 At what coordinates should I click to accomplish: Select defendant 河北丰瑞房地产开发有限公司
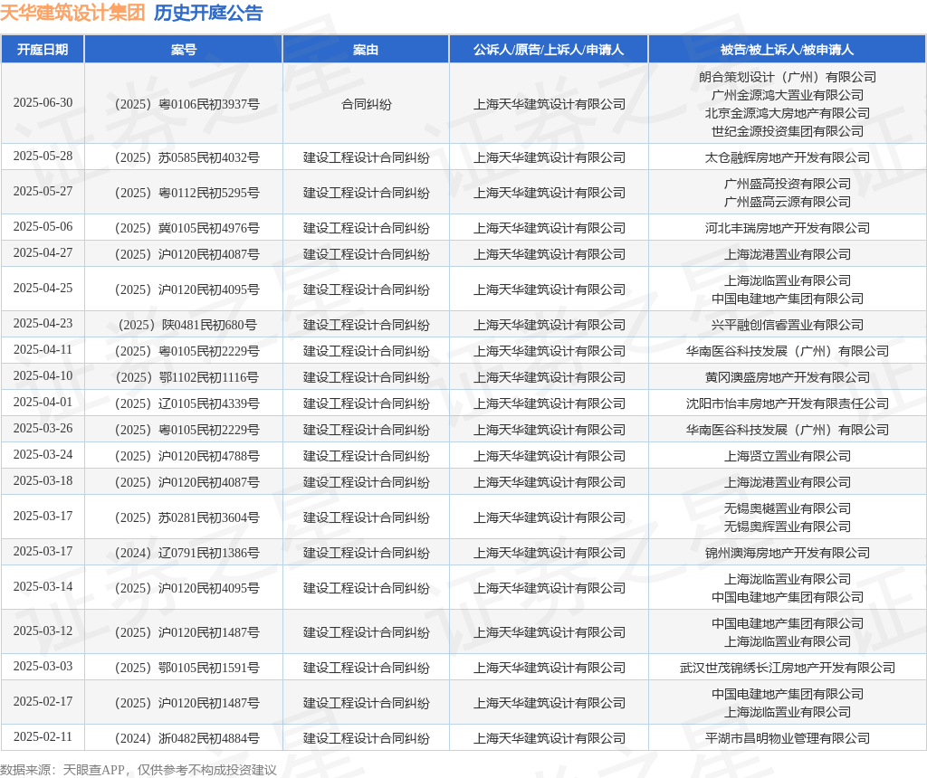(x=787, y=229)
